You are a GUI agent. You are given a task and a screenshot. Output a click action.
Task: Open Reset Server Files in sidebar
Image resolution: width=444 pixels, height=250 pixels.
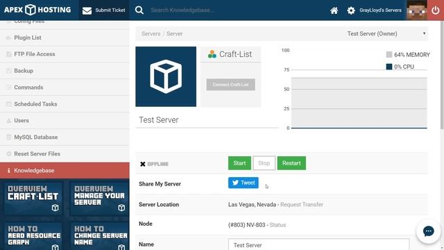point(65,154)
